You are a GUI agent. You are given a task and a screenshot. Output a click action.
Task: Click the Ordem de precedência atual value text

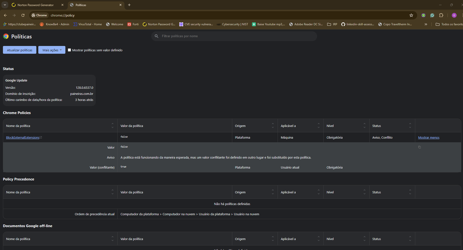pyautogui.click(x=190, y=214)
